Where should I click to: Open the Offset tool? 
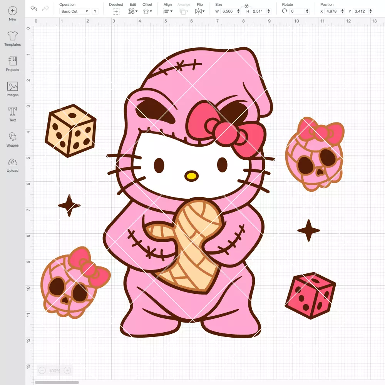pyautogui.click(x=147, y=11)
